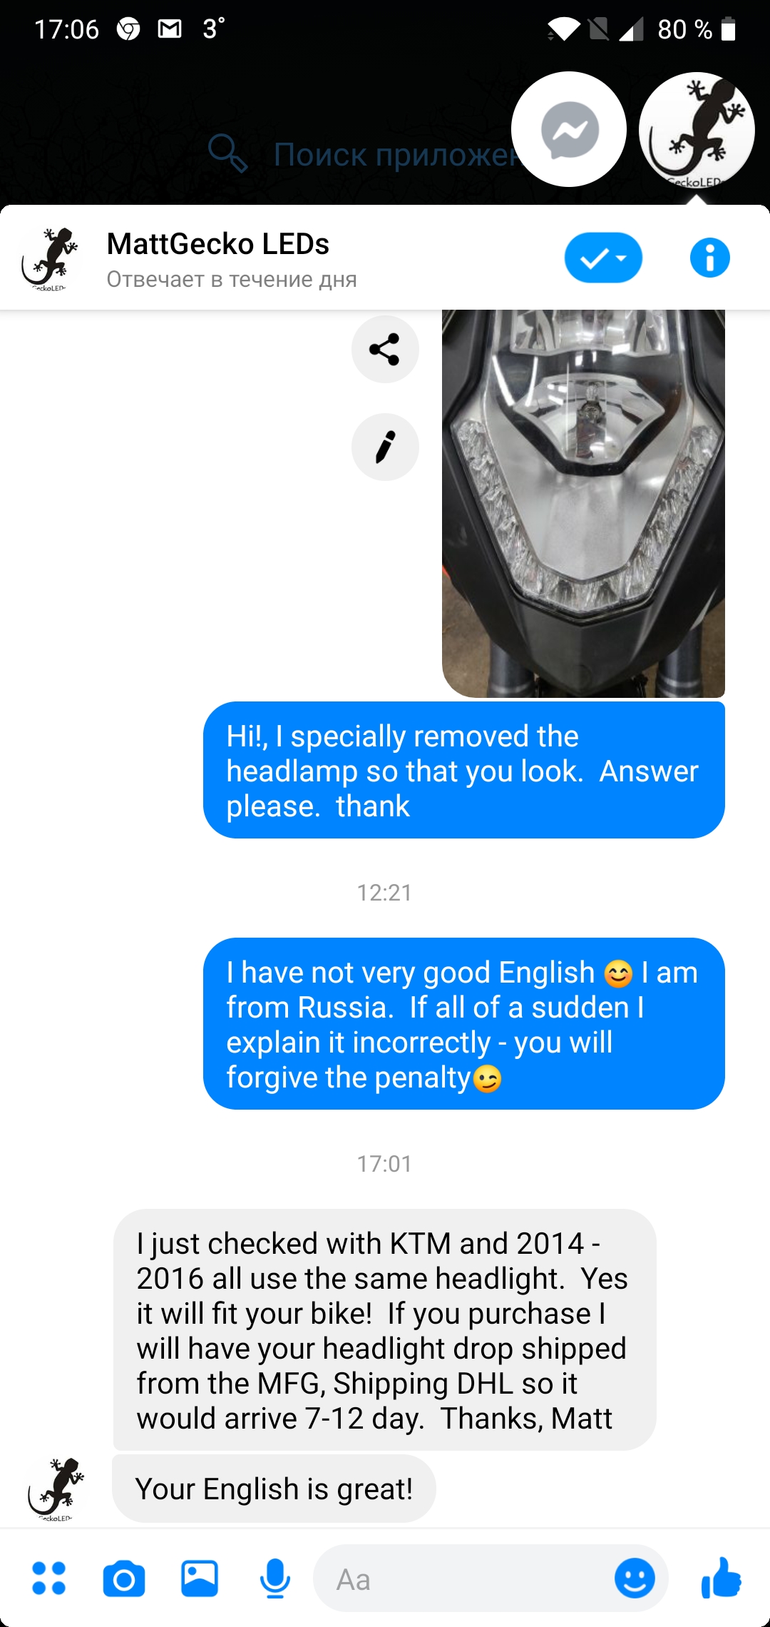Open the gallery image picker icon

coord(200,1578)
